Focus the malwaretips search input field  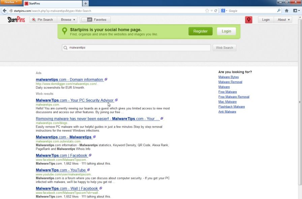click(x=136, y=48)
